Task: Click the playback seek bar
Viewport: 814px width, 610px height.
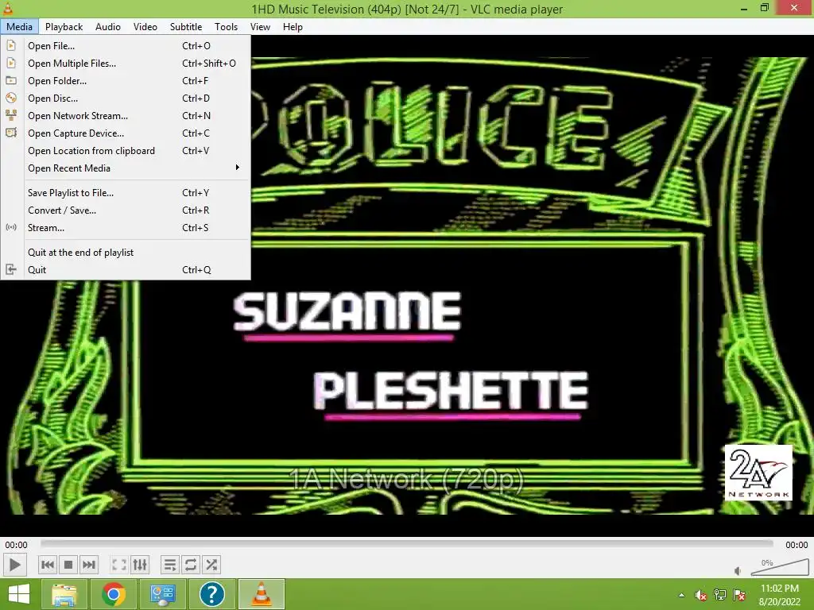Action: 407,544
